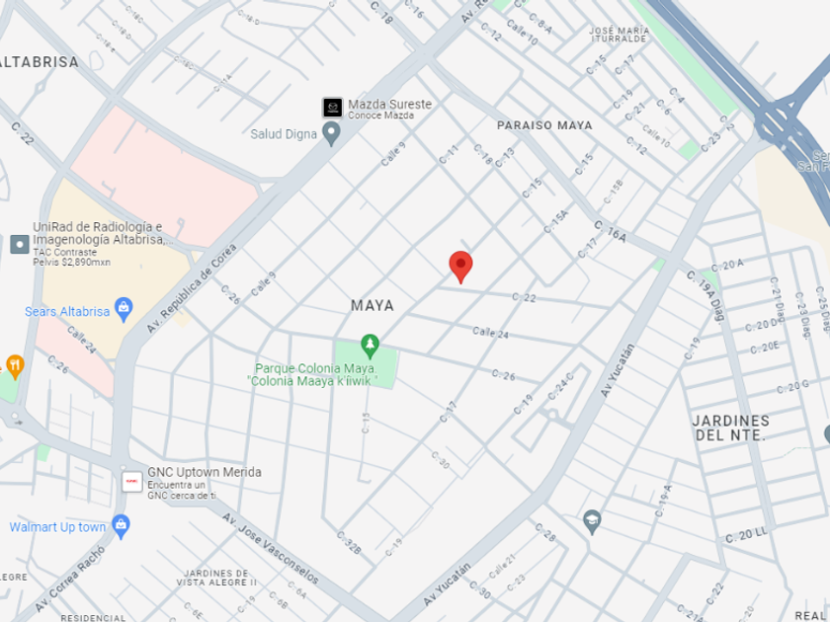Screen dimensions: 830x622
Task: Select the JARDINES DEL NTE. area label
Action: [730, 428]
